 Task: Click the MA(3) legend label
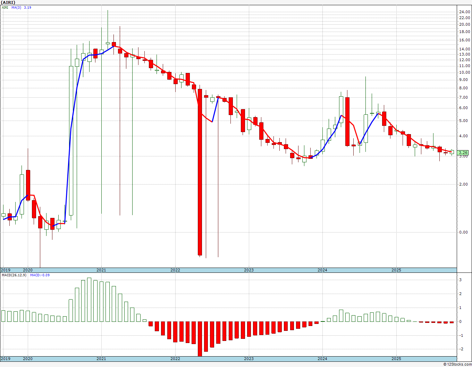(16, 7)
